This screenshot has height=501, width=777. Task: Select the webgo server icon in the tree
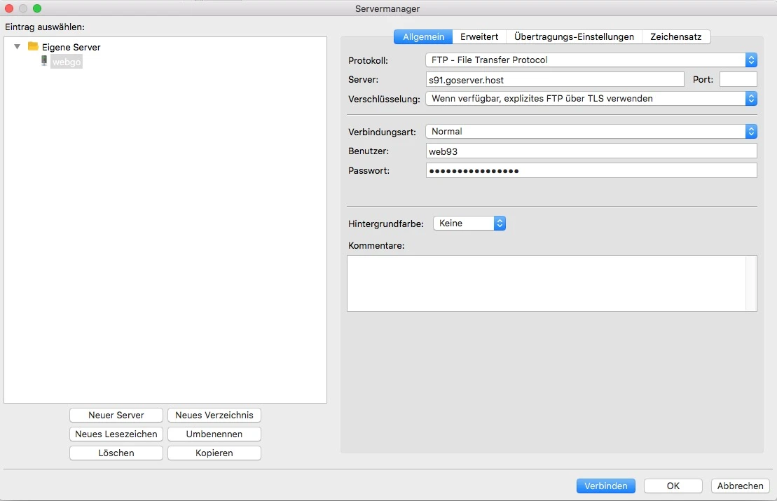pos(44,62)
